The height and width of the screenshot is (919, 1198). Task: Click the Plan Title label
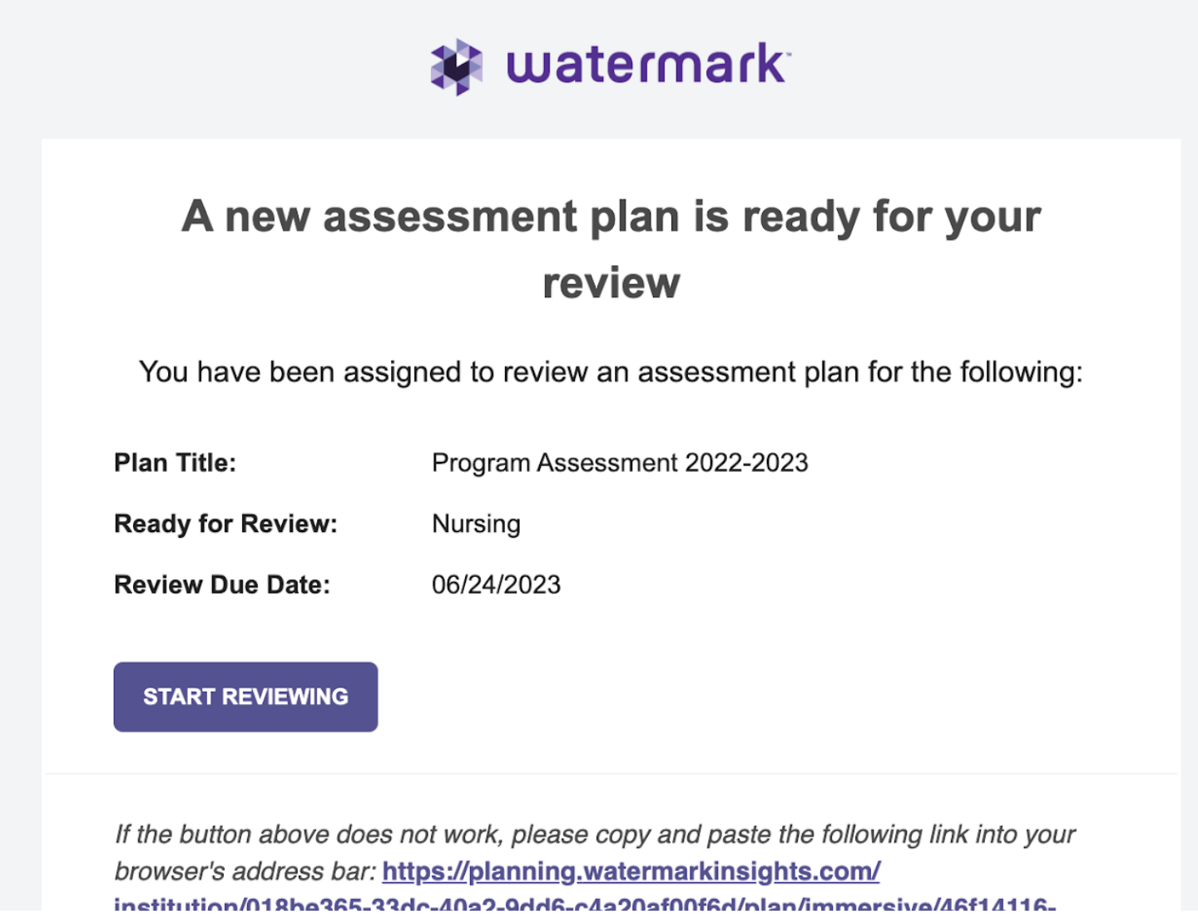point(175,463)
